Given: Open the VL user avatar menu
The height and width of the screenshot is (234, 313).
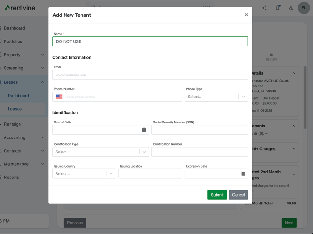Looking at the screenshot, I should point(304,8).
